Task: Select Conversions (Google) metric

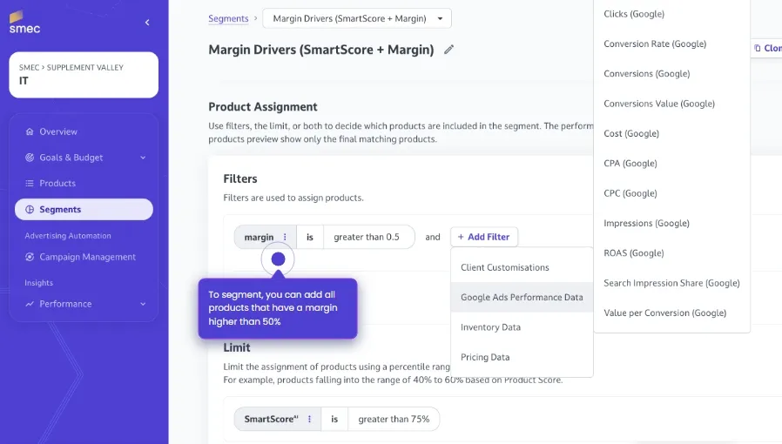Action: pyautogui.click(x=671, y=74)
